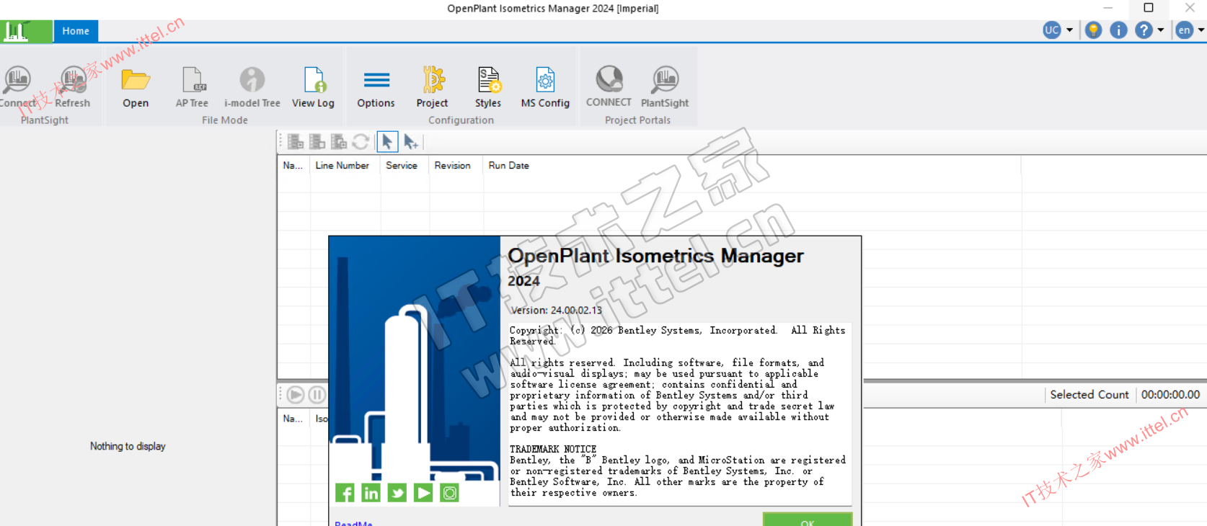The image size is (1207, 526).
Task: Click the lightbulb icon in title bar
Action: click(1093, 30)
